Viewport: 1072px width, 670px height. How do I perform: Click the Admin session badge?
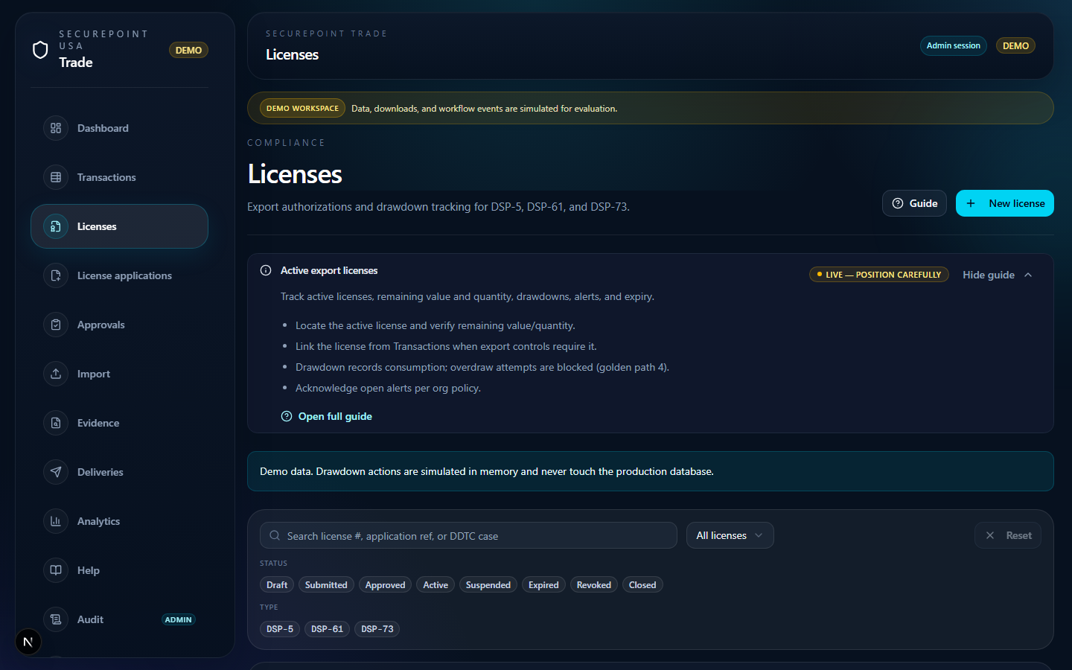(x=953, y=45)
